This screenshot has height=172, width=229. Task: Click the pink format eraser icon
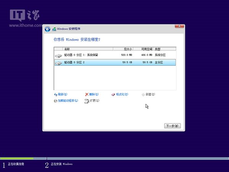click(x=113, y=94)
